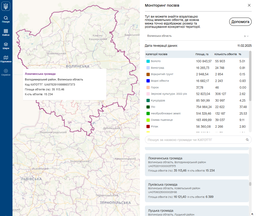
Task: Open the Шари layers panel
Action: point(6,46)
